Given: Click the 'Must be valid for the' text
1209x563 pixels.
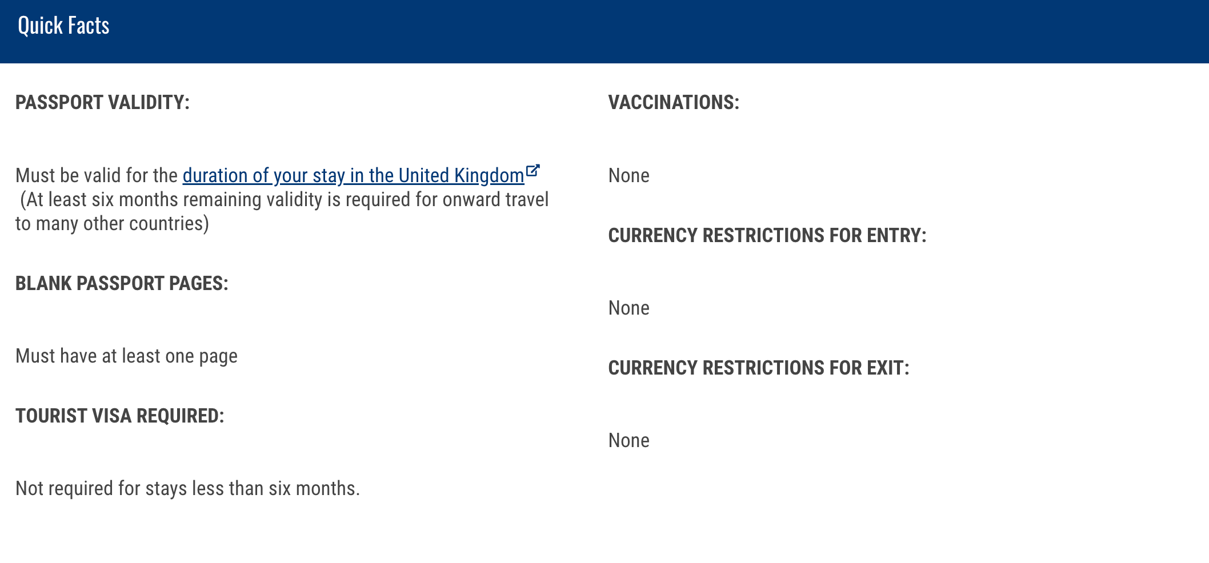Looking at the screenshot, I should [x=97, y=175].
